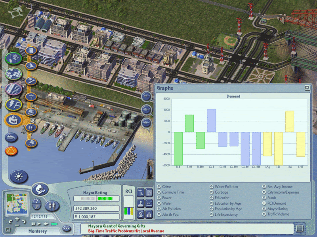This screenshot has width=317, height=237.
Task: Open the Transportation road-and-rail menu
Action: click(13, 89)
